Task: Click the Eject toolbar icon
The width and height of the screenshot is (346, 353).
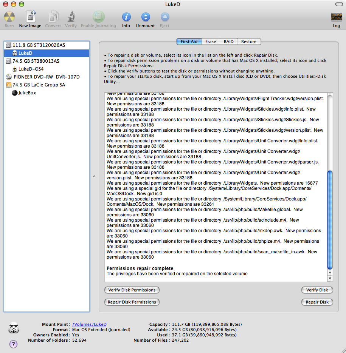Action: point(164,17)
